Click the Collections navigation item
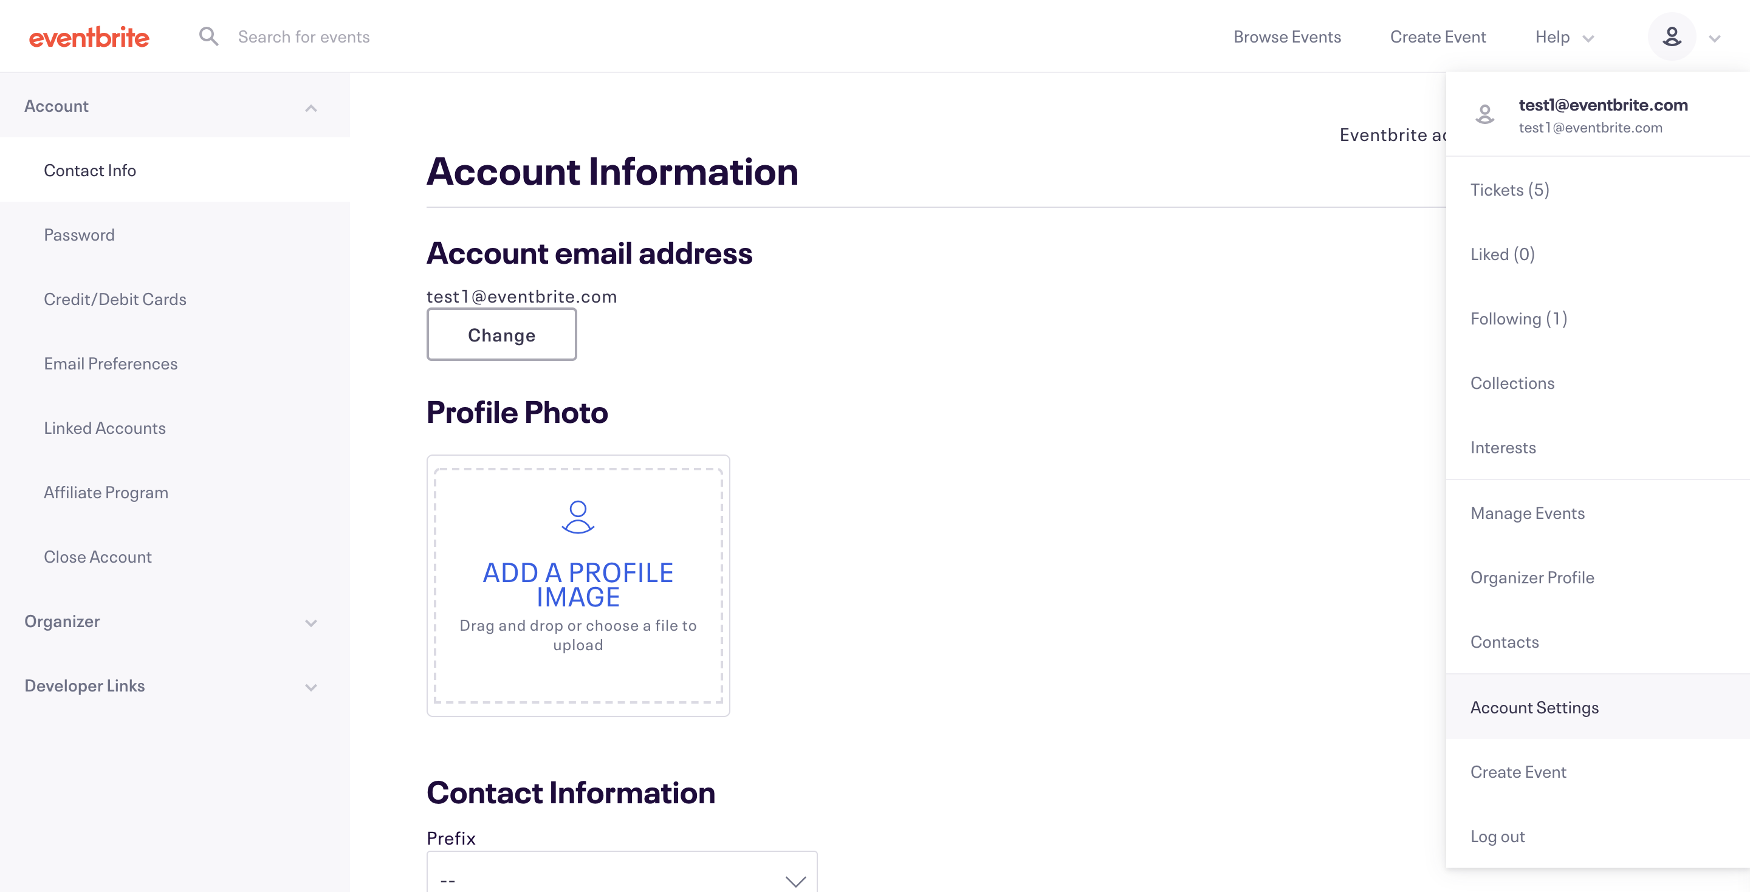 click(x=1511, y=381)
